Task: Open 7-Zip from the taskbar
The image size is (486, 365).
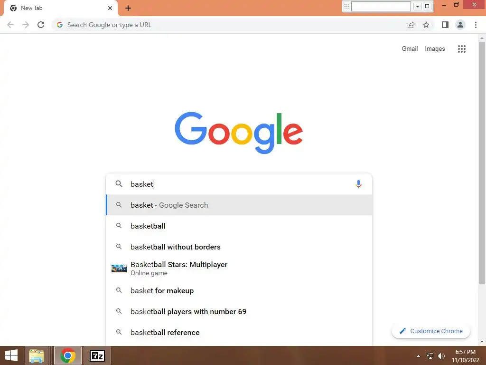Action: point(97,355)
